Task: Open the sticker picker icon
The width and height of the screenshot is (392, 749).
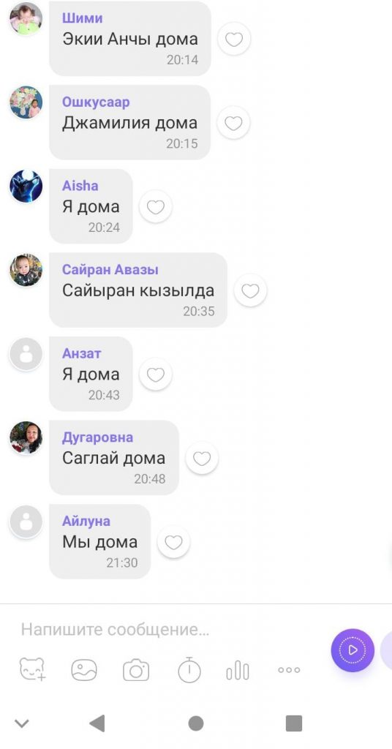Action: pos(32,669)
